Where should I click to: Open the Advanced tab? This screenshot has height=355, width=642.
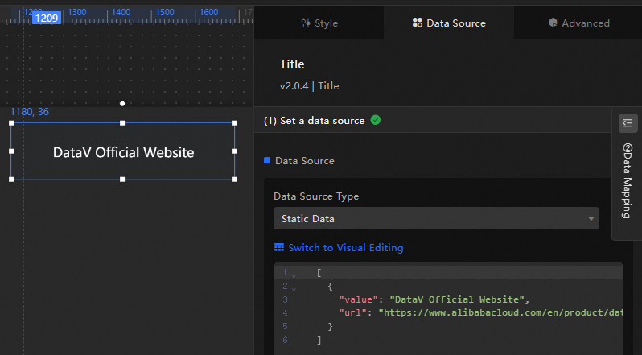click(x=578, y=23)
